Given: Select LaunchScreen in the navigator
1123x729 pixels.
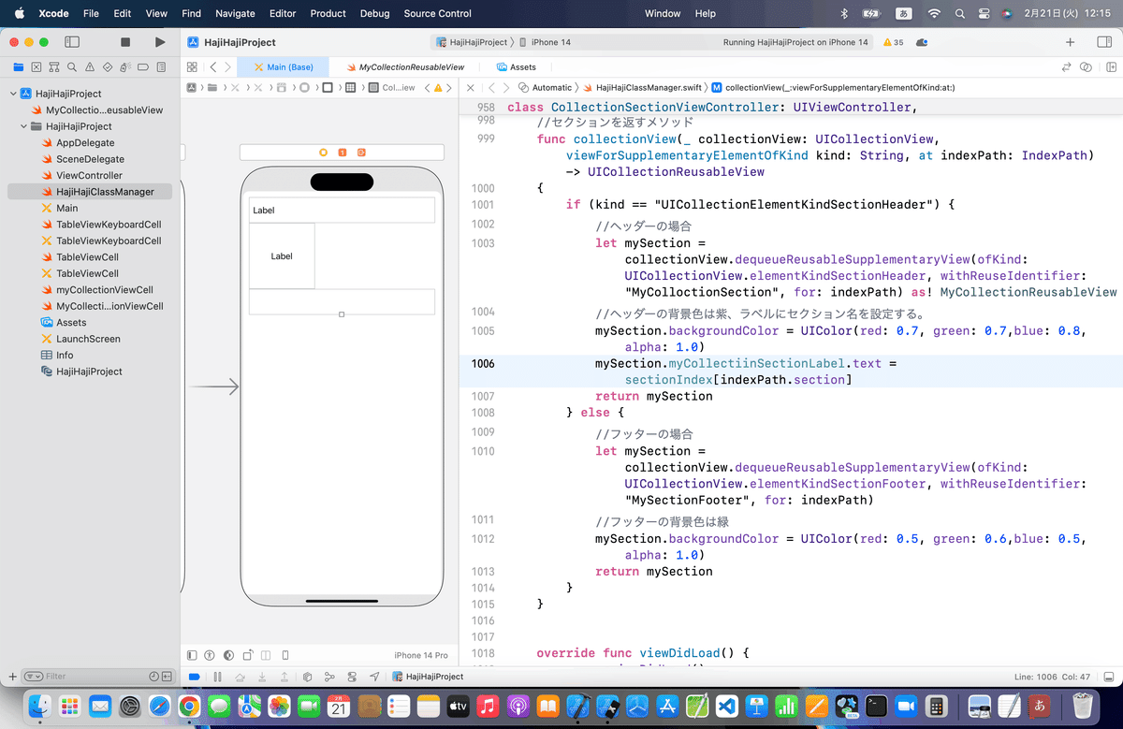Looking at the screenshot, I should tap(88, 339).
